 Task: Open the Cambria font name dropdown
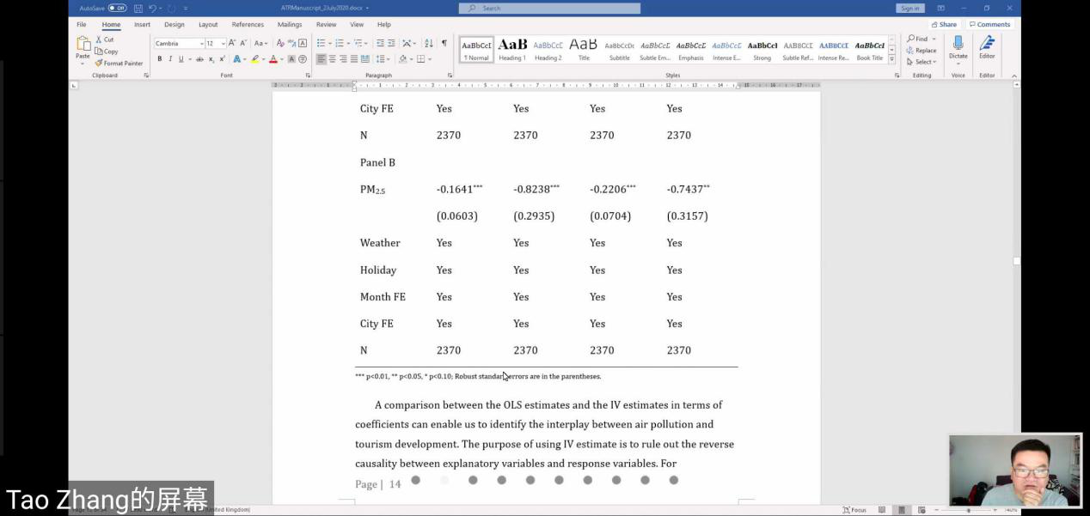point(178,43)
